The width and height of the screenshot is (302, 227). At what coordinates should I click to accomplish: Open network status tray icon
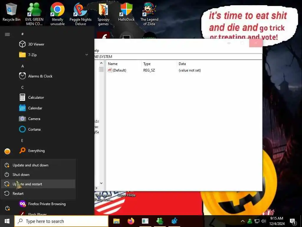pos(257,221)
